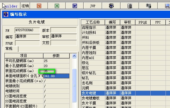Screen dimensions: 170x108
Task: Select the 电镀线别 row
Action: tap(37, 86)
